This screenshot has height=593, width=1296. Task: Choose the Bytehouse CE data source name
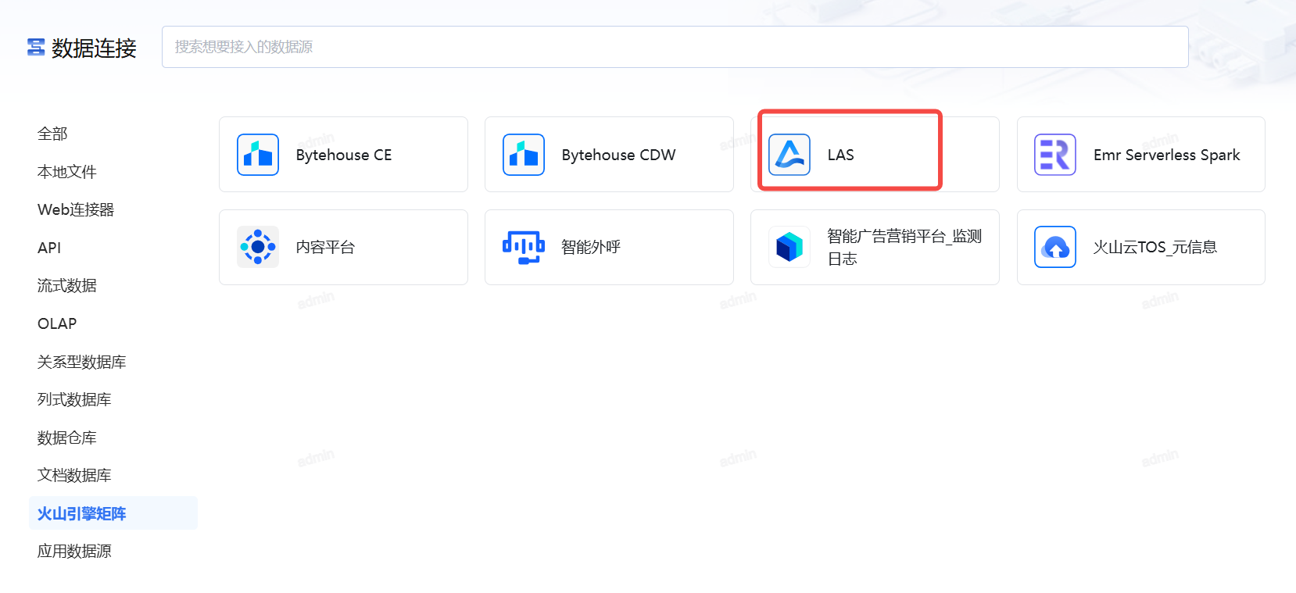point(344,155)
